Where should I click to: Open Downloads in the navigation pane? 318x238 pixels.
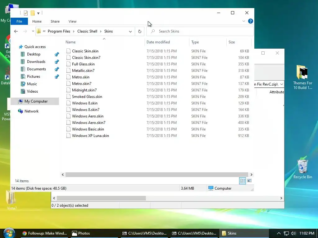click(x=33, y=62)
